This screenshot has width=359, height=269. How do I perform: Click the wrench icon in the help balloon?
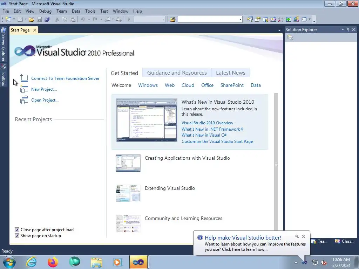(x=297, y=236)
